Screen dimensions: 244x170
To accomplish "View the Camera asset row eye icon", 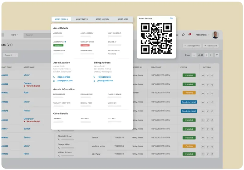I will pyautogui.click(x=203, y=85).
